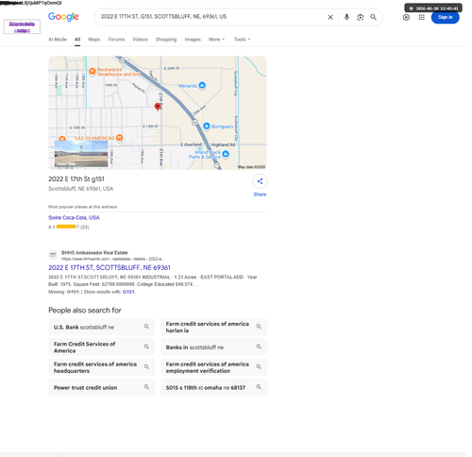Select the All results tab
472x457 pixels.
point(77,40)
